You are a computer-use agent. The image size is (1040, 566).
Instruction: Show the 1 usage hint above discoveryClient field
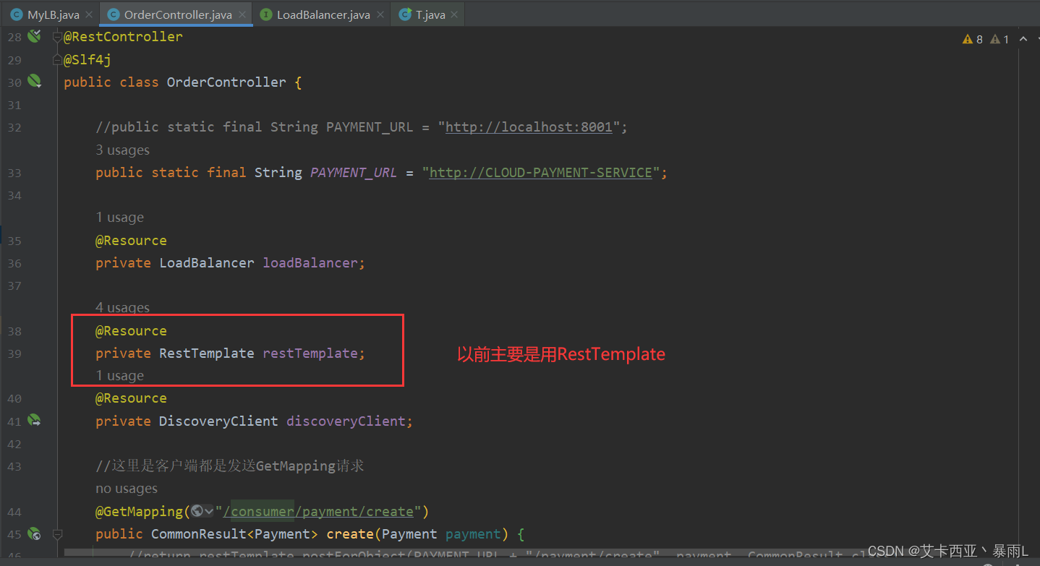(119, 375)
